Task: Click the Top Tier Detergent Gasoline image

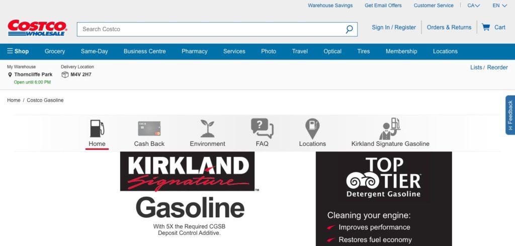Action: click(384, 199)
